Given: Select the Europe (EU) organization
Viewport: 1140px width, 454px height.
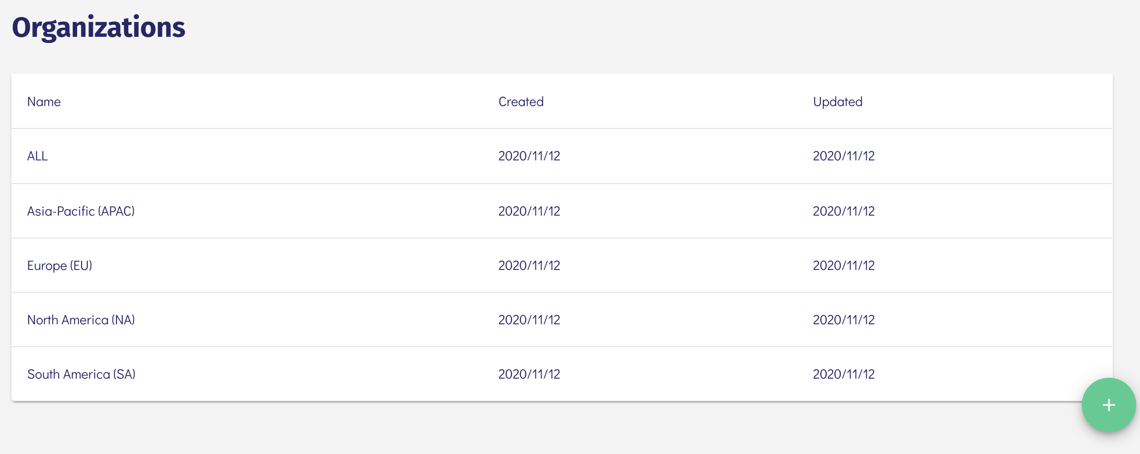Looking at the screenshot, I should [x=59, y=266].
